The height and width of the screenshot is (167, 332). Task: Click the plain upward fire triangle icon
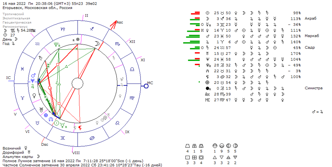[x=215, y=157]
